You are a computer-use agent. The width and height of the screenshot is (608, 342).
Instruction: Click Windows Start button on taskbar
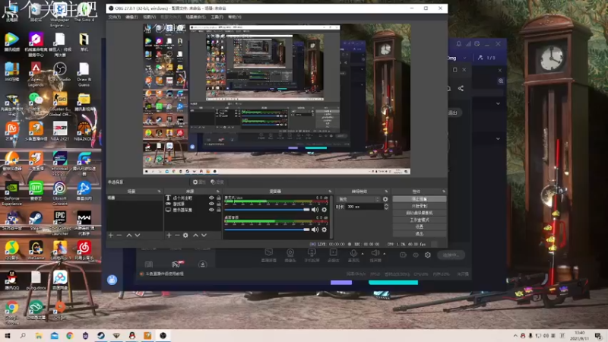point(8,335)
